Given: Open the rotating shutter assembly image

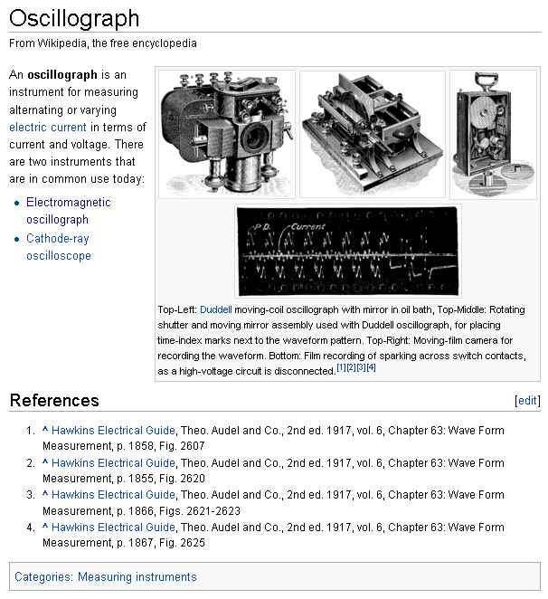Looking at the screenshot, I should pyautogui.click(x=371, y=133).
